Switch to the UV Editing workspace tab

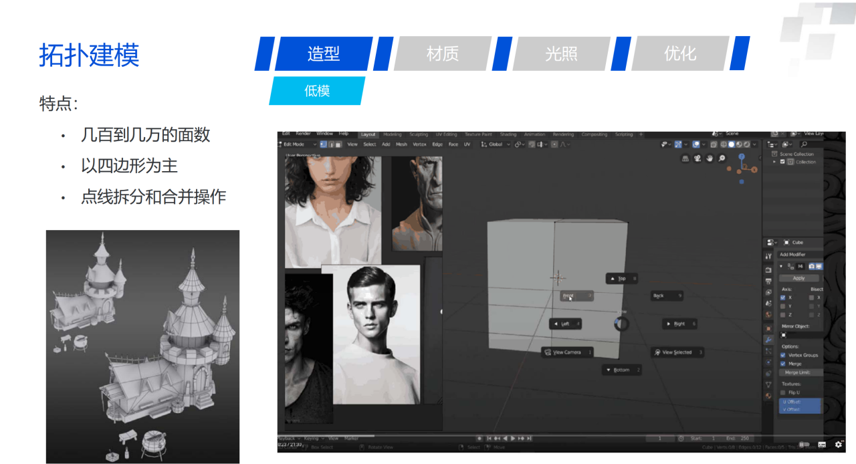click(446, 134)
